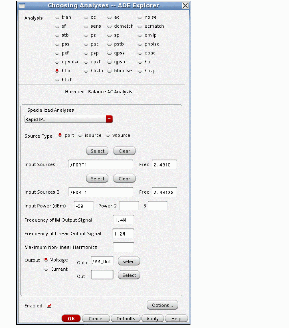Select the hbsp analysis
This screenshot has height=328, width=289.
coord(140,71)
